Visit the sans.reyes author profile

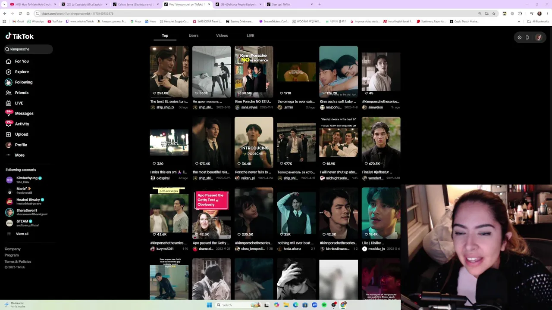coord(249,107)
